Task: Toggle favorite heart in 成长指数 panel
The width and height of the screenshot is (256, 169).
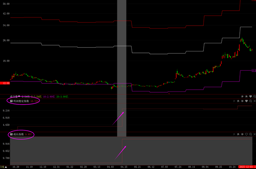Action: pos(246,134)
